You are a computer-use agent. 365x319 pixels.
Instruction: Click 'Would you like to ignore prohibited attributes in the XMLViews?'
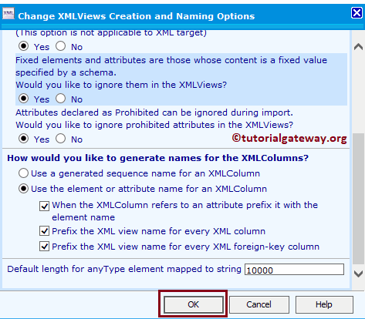pos(154,125)
